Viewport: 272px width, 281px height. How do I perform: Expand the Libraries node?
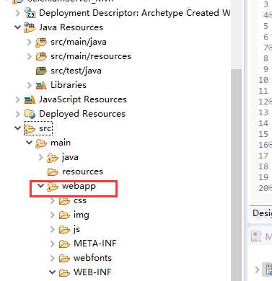point(29,85)
